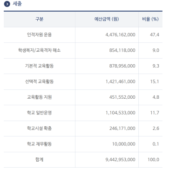
Task: Select the 학생복지/교육격차 해소 row label
Action: [39, 50]
